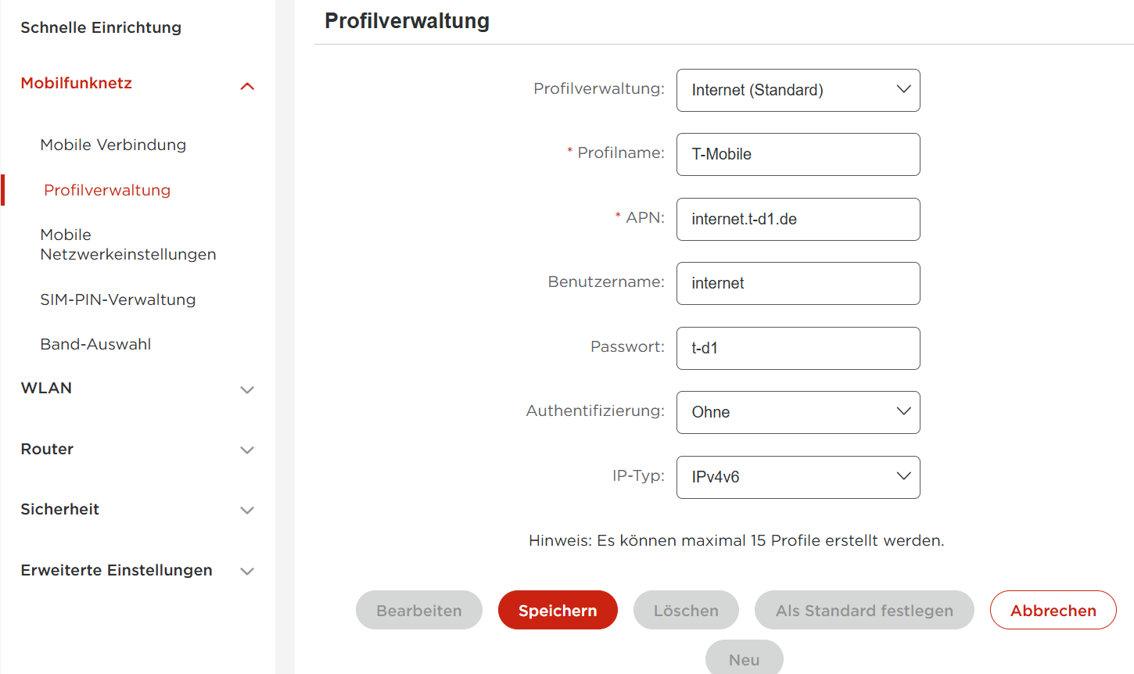Click the APN text field
Viewport: 1134px width, 674px height.
798,219
